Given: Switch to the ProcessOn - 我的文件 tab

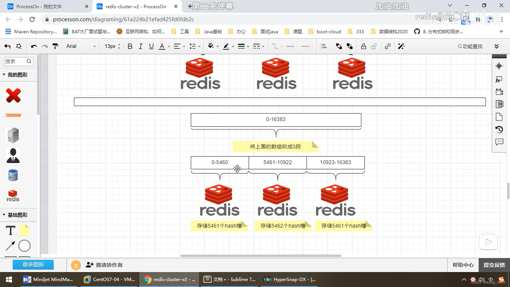Looking at the screenshot, I should click(39, 6).
